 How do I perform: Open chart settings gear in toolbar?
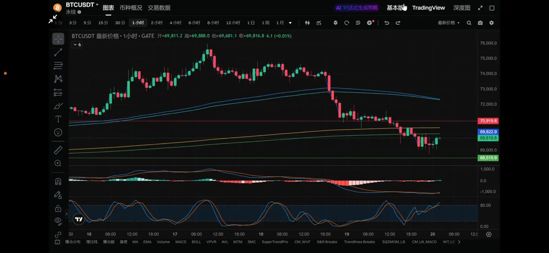(x=491, y=23)
